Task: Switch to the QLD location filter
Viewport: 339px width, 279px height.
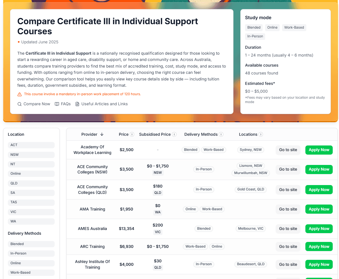Action: (x=31, y=183)
